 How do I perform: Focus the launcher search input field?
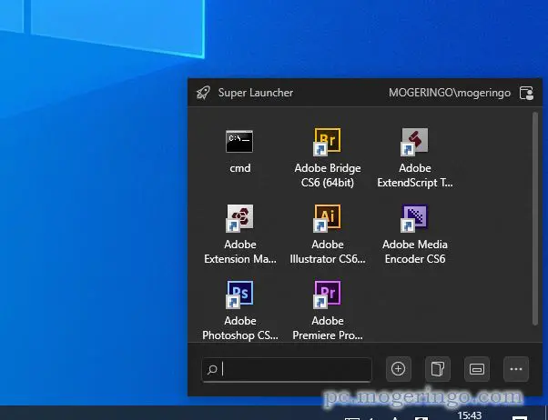click(x=287, y=369)
